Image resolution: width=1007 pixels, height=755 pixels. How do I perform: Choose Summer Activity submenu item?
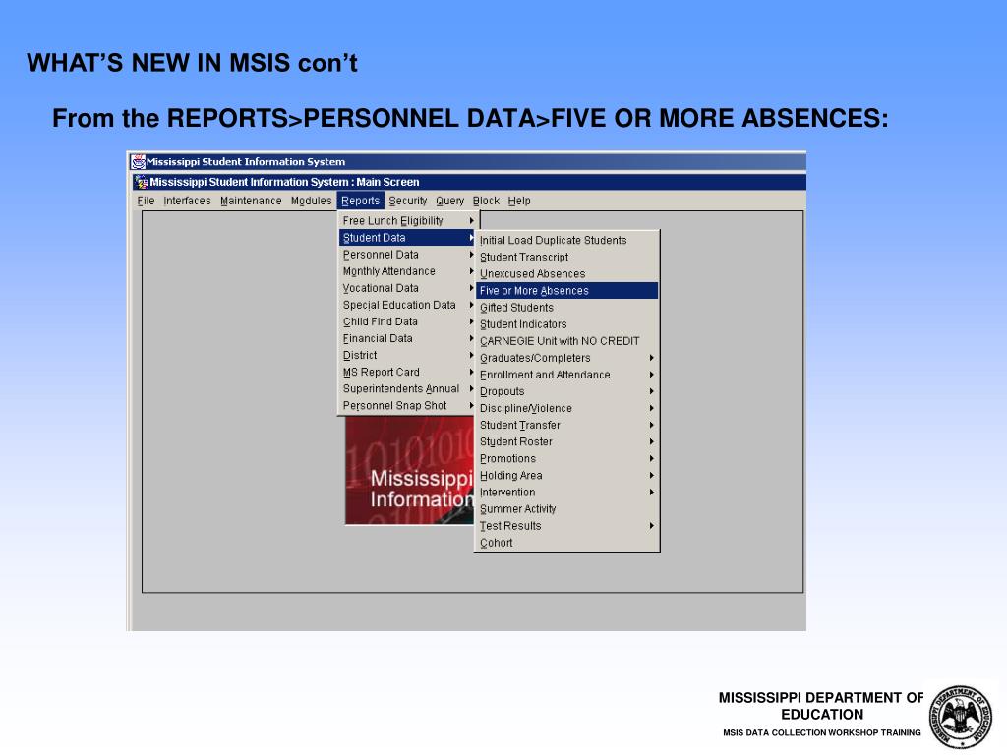(567, 509)
